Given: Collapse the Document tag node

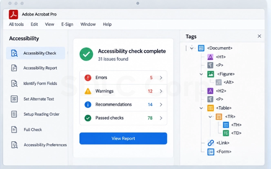Looking at the screenshot, I should [192, 48].
